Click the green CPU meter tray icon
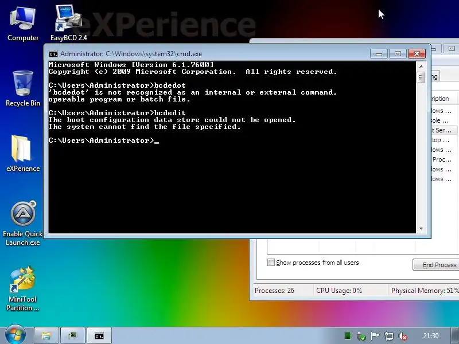Screen dimensions: 459x344 [348, 335]
